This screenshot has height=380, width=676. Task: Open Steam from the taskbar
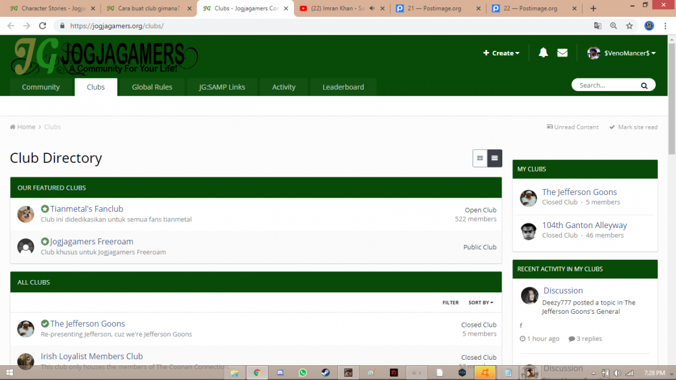point(326,373)
